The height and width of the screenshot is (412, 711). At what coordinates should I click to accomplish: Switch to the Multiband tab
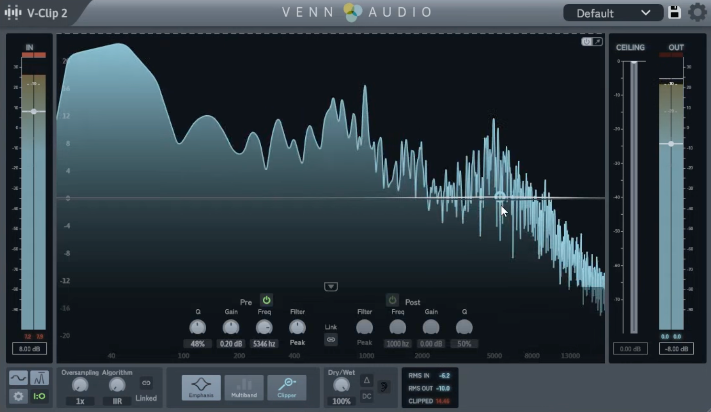(x=244, y=388)
